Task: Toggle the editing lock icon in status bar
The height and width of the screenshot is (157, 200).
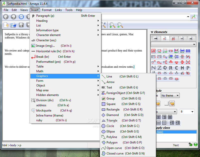Action: (190, 144)
